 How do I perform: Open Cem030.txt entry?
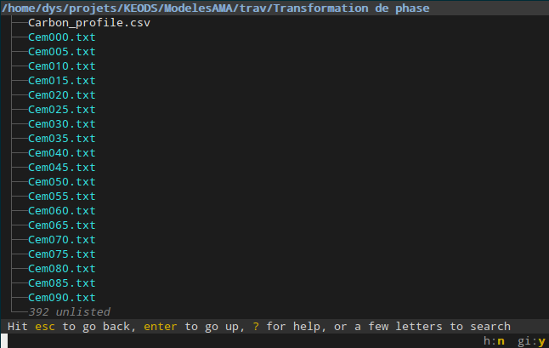point(62,124)
